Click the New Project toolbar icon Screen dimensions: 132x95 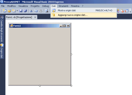pyautogui.click(x=5, y=11)
